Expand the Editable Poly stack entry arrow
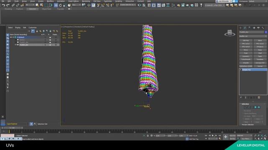 pyautogui.click(x=241, y=70)
